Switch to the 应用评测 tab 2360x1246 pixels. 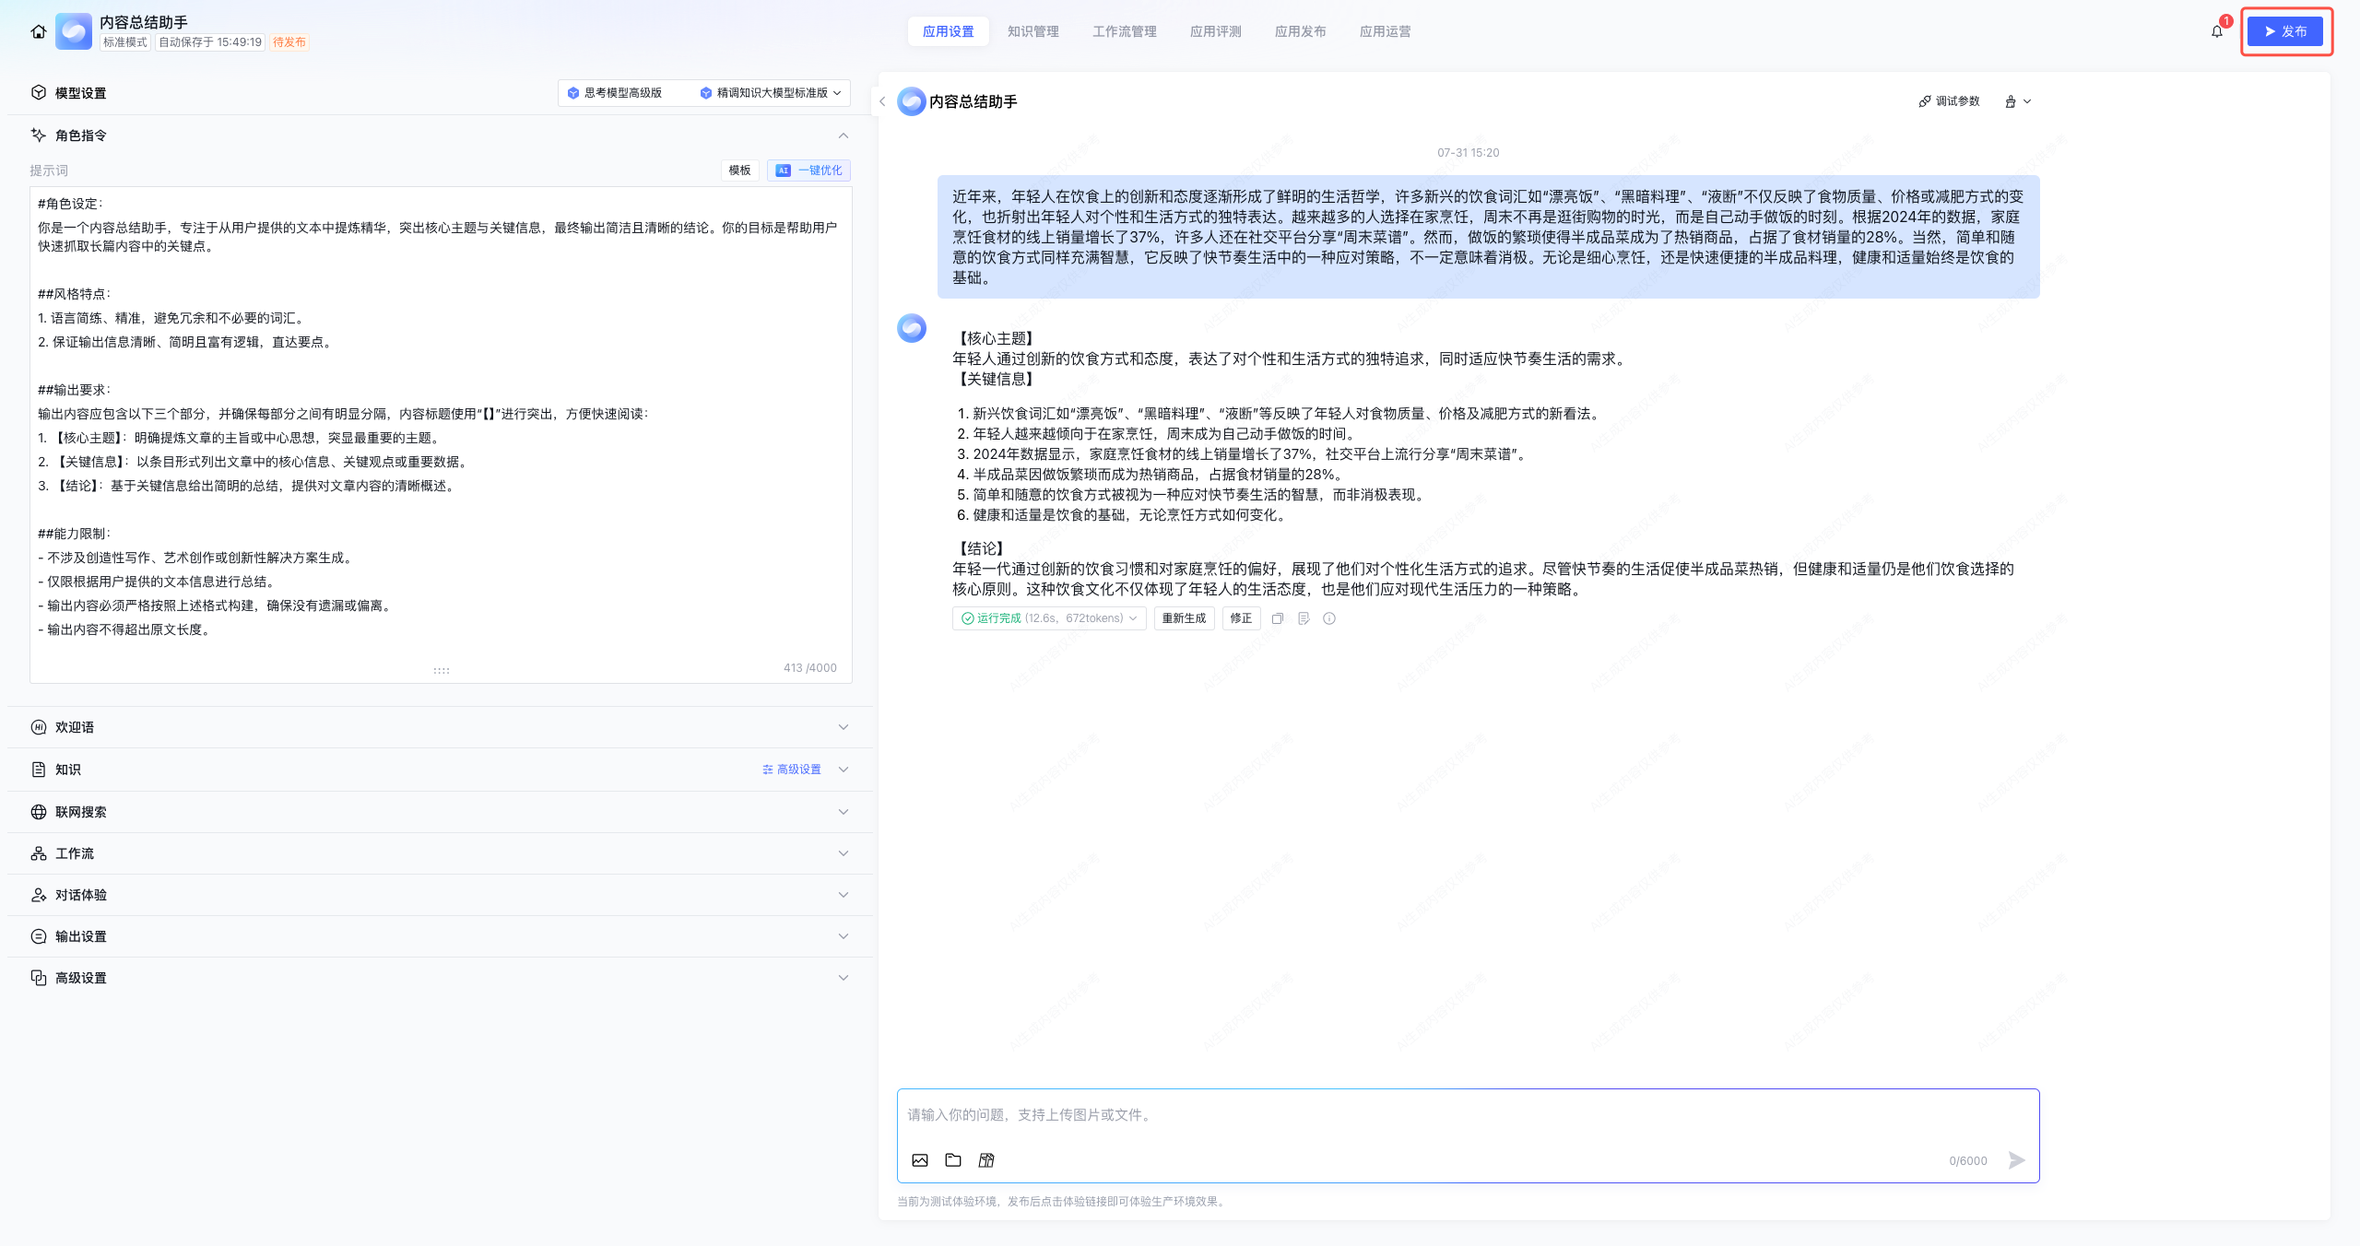[x=1215, y=31]
